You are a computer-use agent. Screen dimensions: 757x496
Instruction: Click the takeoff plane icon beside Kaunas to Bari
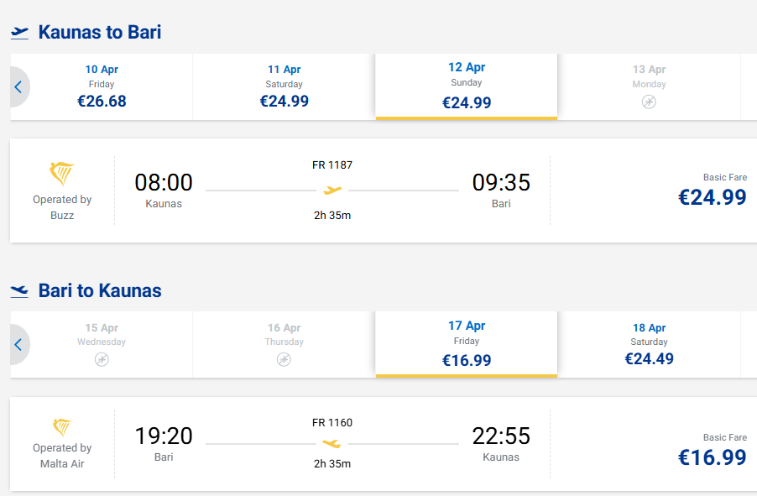19,33
